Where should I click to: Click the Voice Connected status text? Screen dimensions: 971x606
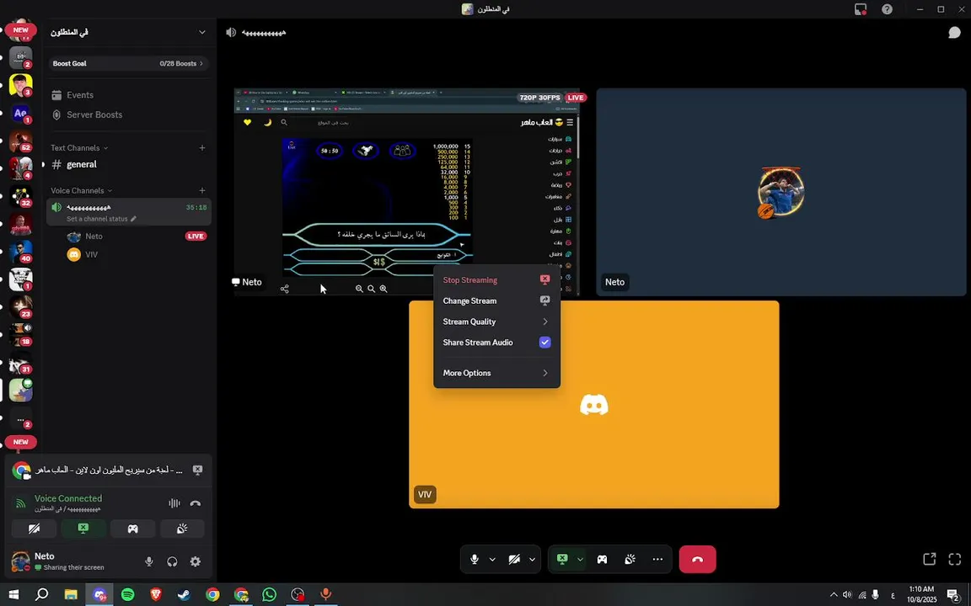tap(68, 498)
